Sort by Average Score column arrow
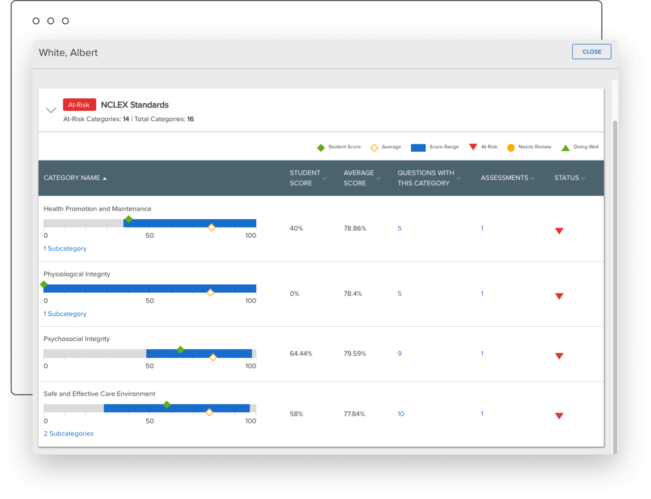The width and height of the screenshot is (651, 499). point(379,178)
